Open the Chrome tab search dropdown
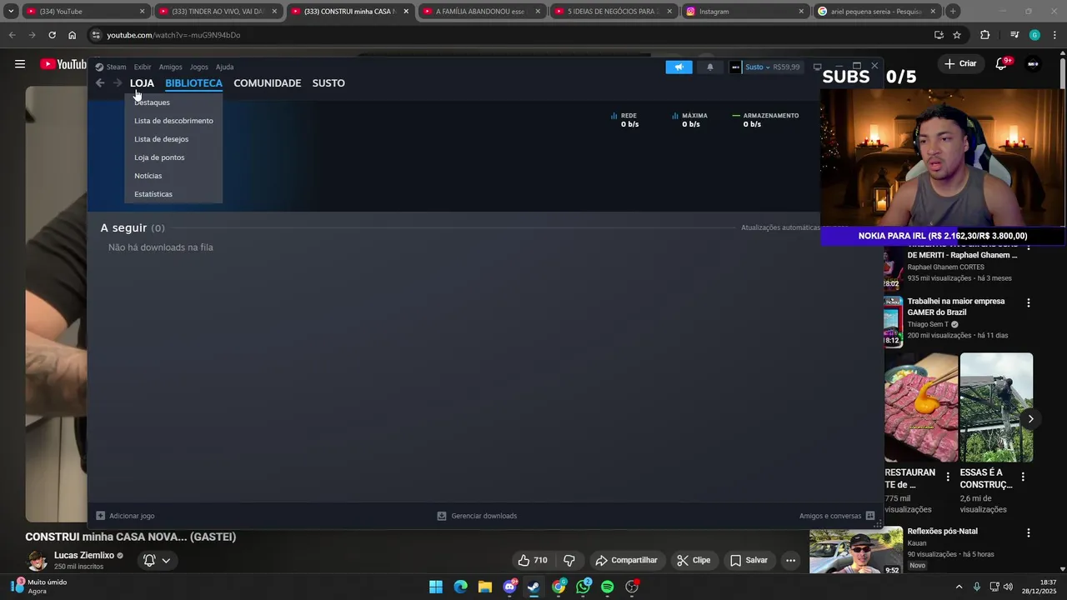Viewport: 1067px width, 600px height. point(11,12)
